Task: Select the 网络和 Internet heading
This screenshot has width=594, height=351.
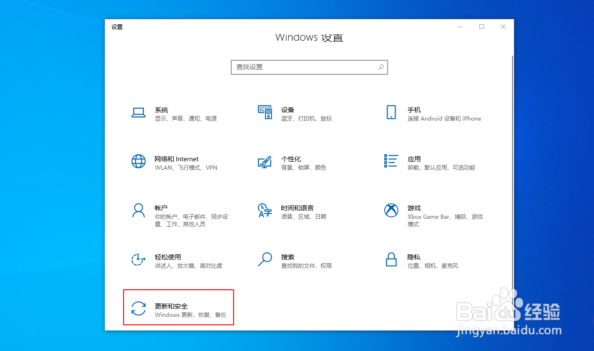Action: pos(176,159)
